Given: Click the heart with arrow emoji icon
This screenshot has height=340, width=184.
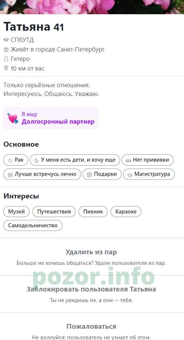Looking at the screenshot, I should 13,119.
